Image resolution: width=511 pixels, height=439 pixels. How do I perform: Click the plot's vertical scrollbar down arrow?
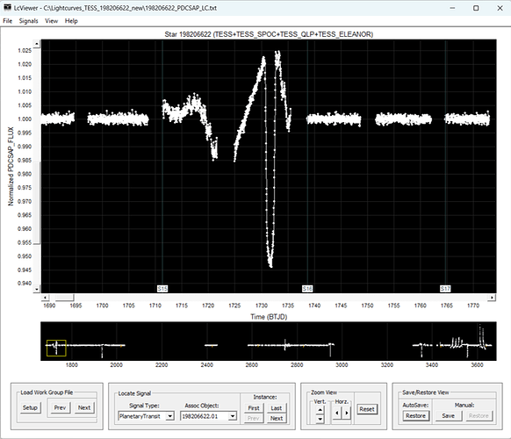coord(37,289)
